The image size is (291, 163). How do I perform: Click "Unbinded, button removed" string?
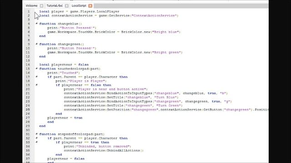[103, 146]
